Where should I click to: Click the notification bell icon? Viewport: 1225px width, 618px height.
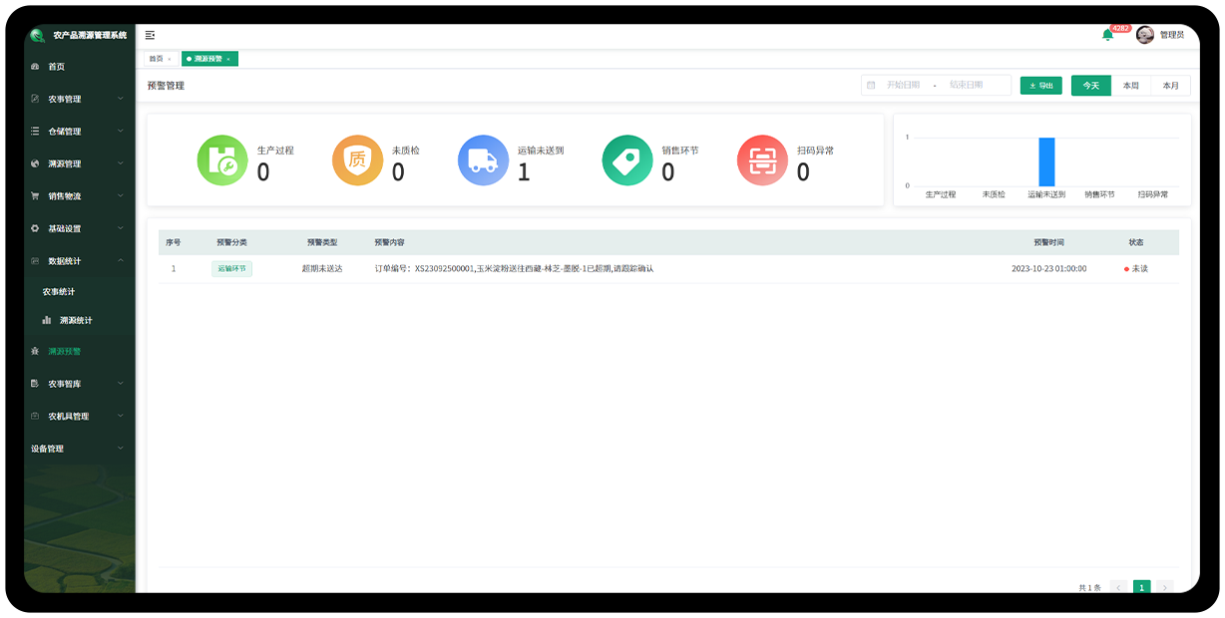[x=1107, y=35]
